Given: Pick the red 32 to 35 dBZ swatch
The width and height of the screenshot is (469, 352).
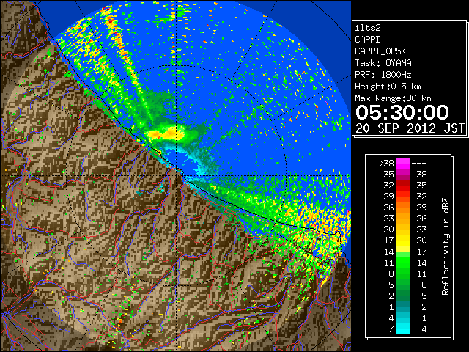Looking at the screenshot, I should click(x=403, y=186).
